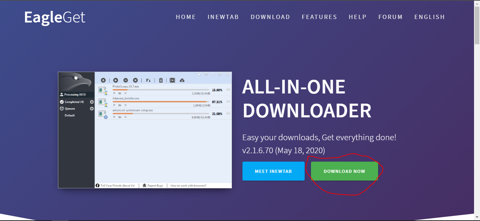Remove the PhotoScape_V3.7.exe download
Image resolution: width=480 pixels, height=221 pixels.
click(x=125, y=93)
